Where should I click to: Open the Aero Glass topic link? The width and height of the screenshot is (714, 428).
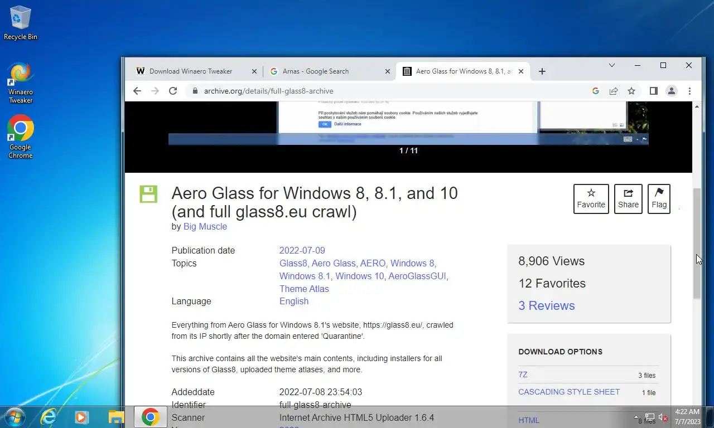(x=334, y=263)
